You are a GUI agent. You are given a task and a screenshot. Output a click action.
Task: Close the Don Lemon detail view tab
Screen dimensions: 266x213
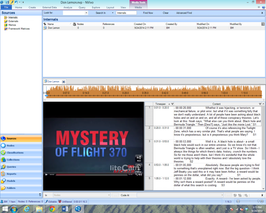(x=64, y=82)
